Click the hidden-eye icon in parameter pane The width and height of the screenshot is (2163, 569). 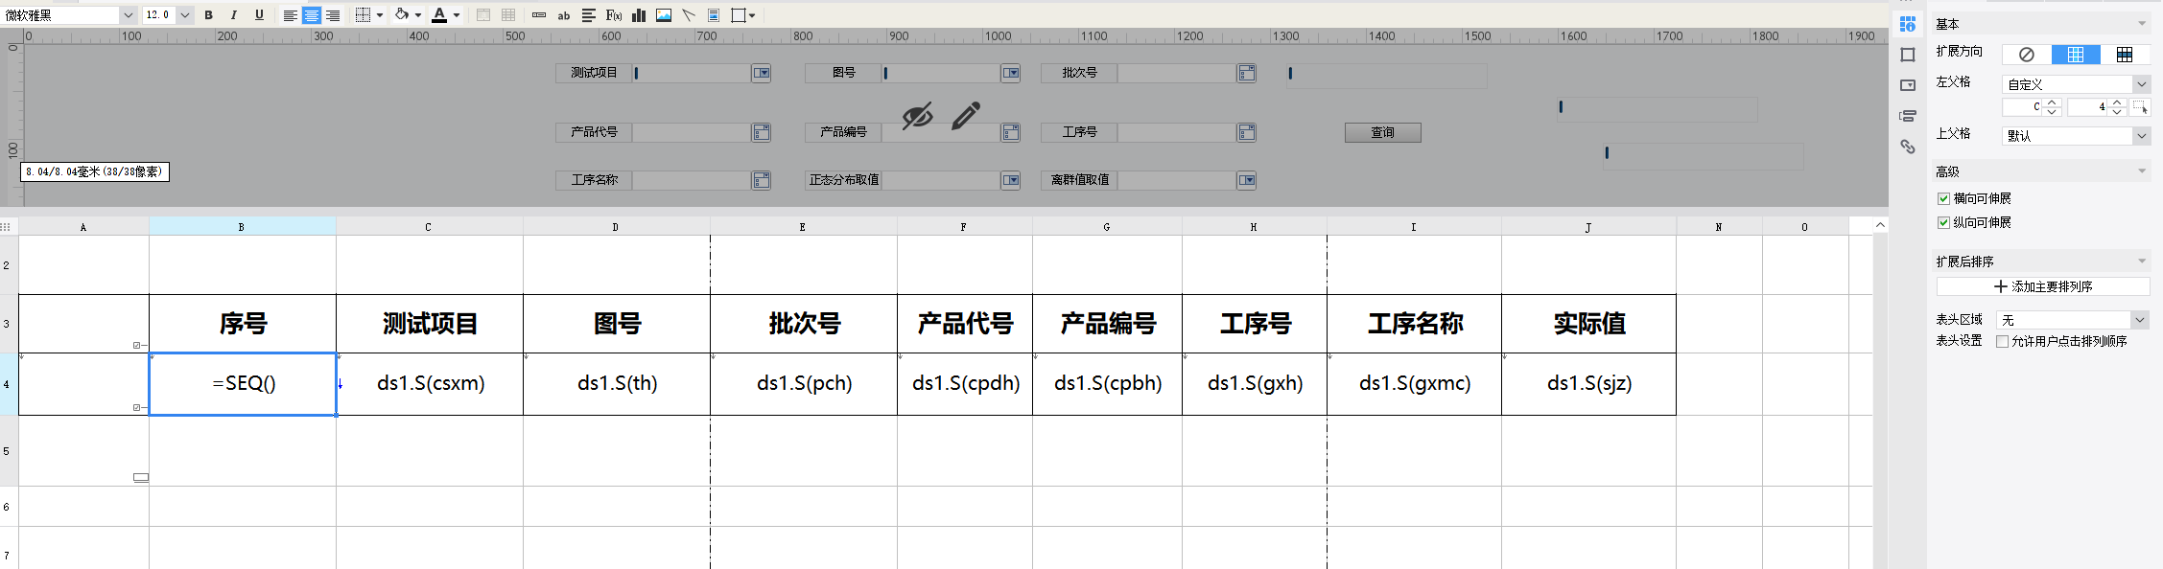pyautogui.click(x=917, y=116)
